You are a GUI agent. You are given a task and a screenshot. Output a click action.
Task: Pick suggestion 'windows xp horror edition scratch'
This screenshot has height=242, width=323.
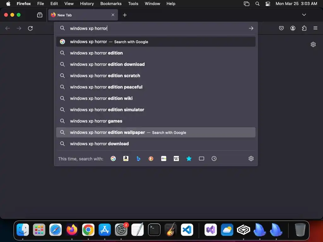coord(156,76)
